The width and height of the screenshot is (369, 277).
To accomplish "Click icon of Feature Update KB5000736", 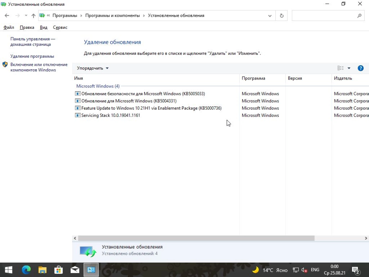I will 78,108.
